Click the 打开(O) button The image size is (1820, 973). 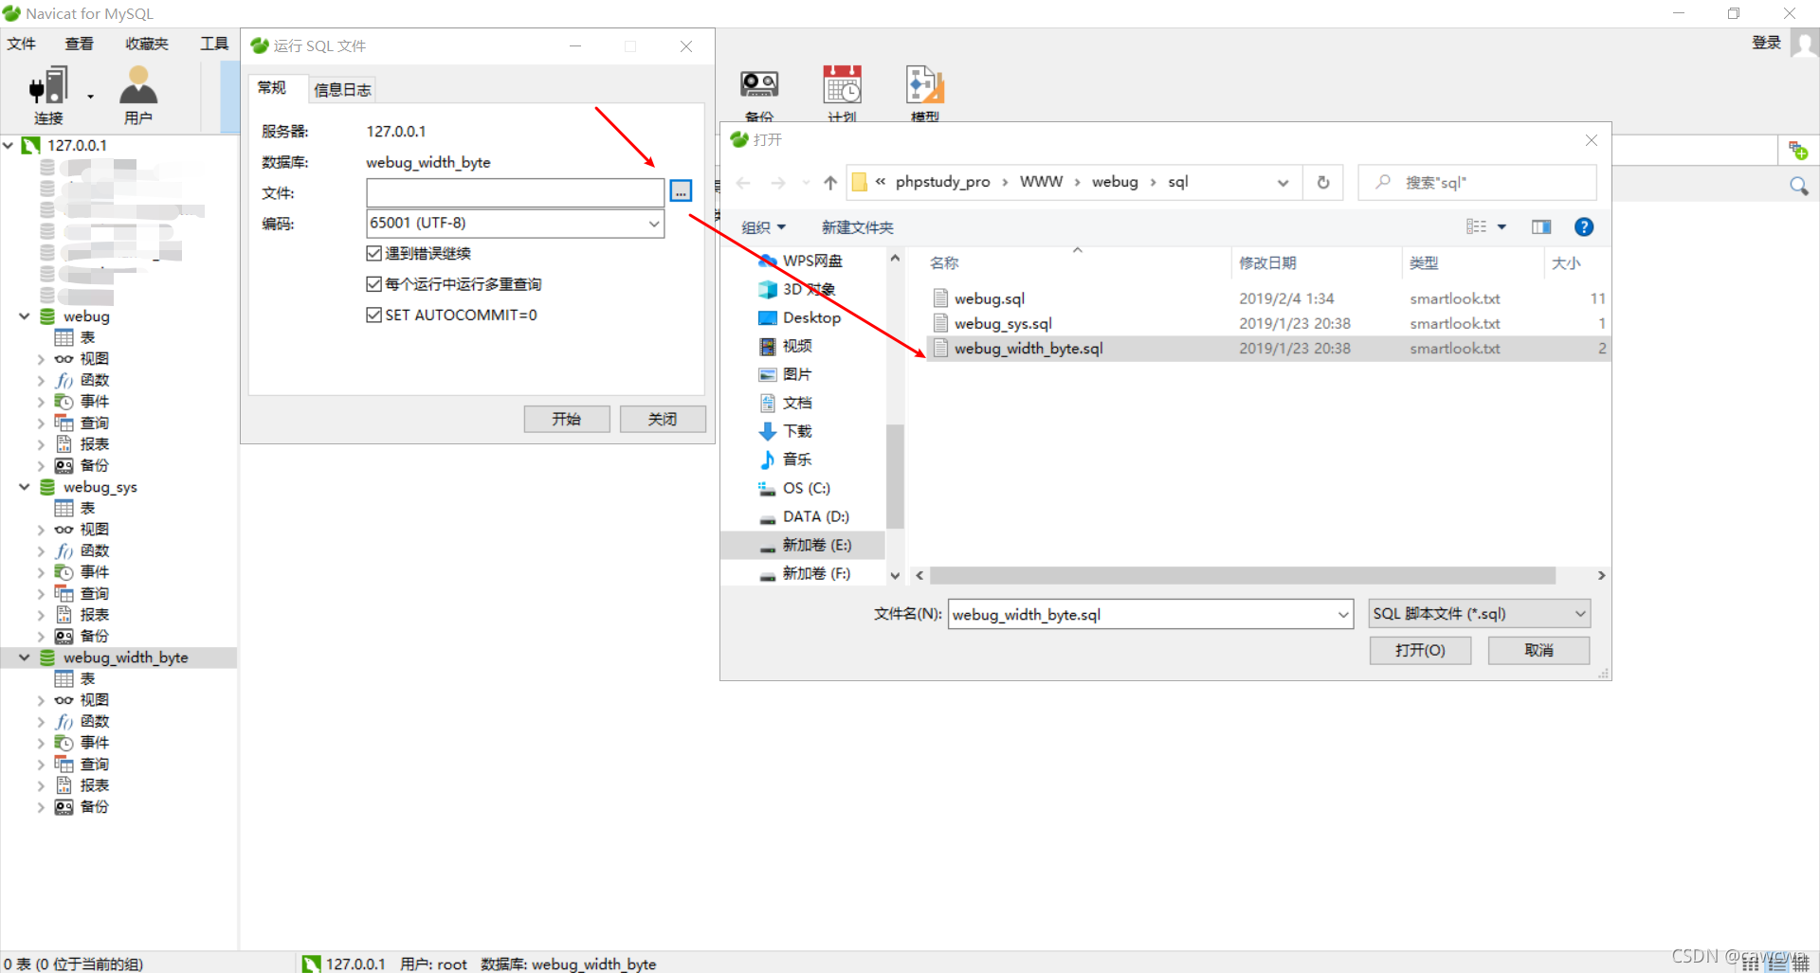(1420, 650)
